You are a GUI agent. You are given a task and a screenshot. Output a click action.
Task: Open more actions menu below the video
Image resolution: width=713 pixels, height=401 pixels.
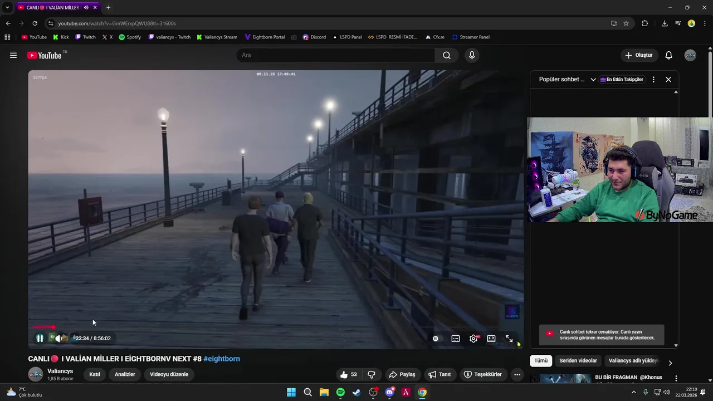[x=517, y=374]
